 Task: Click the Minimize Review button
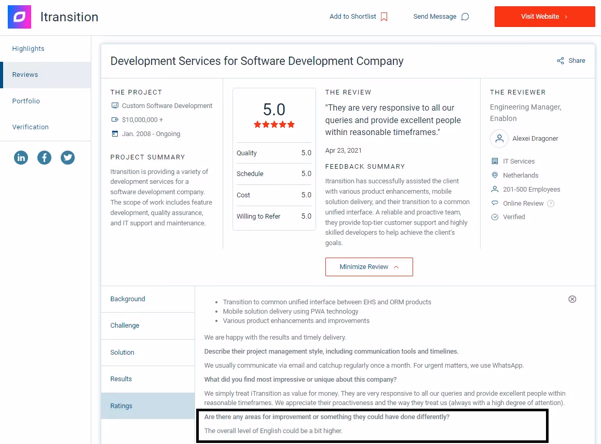(x=369, y=267)
